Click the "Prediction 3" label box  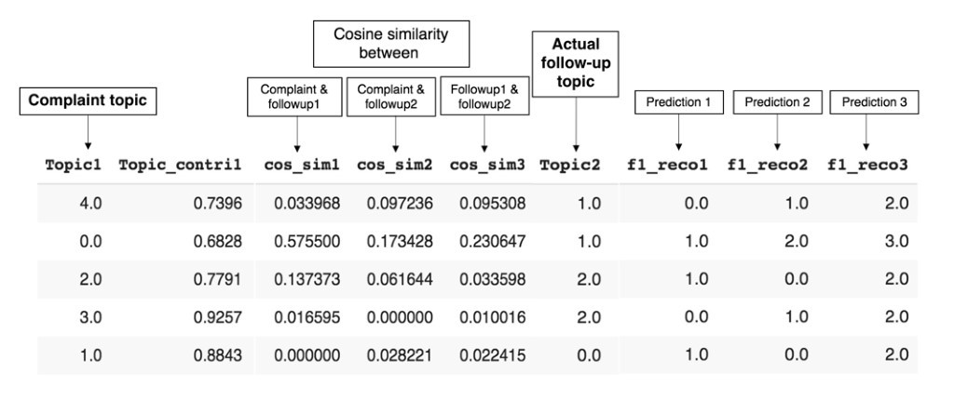click(873, 101)
